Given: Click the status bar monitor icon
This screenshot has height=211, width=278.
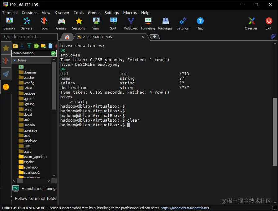Looking at the screenshot, I should point(275,208).
